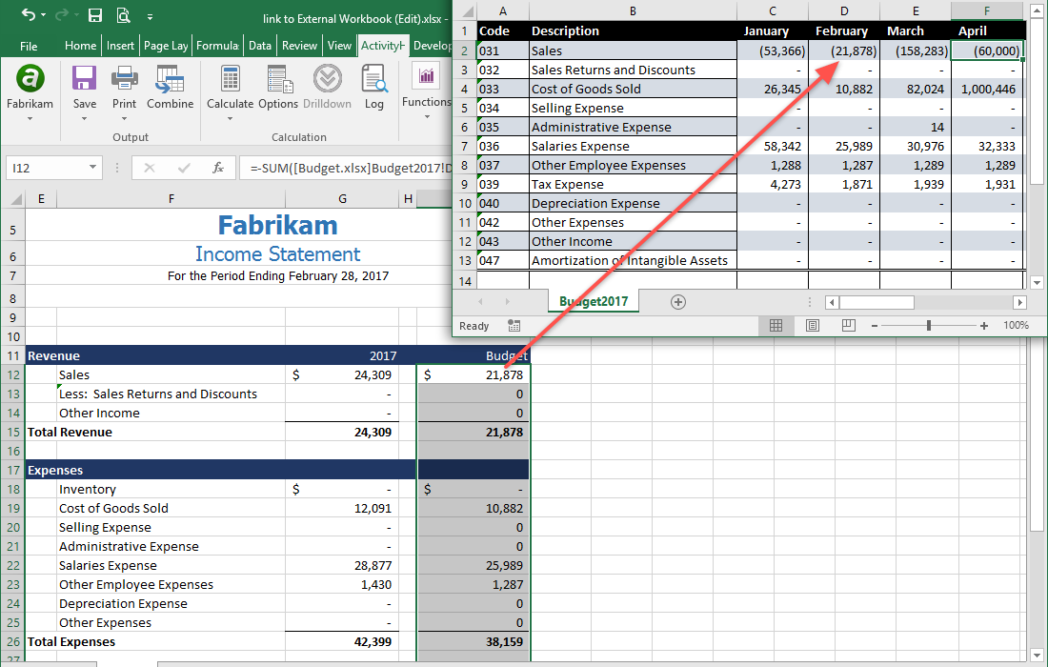This screenshot has width=1048, height=667.
Task: Switch to the Review ribbon tab
Action: 300,44
